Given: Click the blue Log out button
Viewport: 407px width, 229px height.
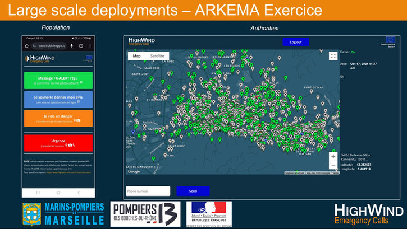Looking at the screenshot, I should pos(296,42).
